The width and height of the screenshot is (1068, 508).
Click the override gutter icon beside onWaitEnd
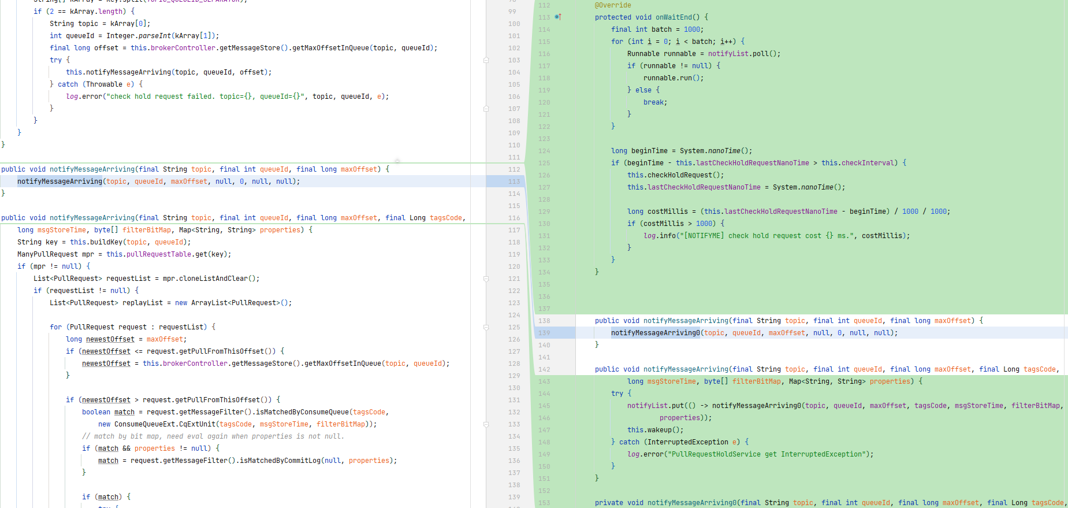click(558, 17)
